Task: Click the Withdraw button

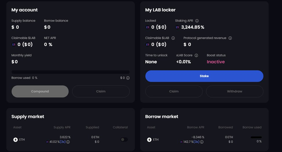Action: pyautogui.click(x=235, y=91)
